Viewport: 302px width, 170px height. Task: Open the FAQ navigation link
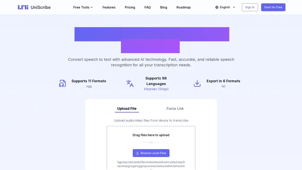[x=147, y=7]
